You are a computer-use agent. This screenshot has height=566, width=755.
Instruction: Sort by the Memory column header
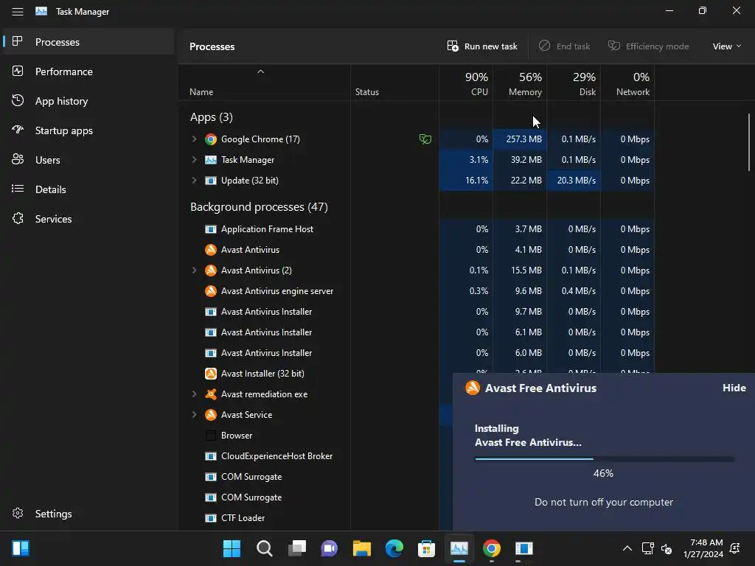pos(520,83)
